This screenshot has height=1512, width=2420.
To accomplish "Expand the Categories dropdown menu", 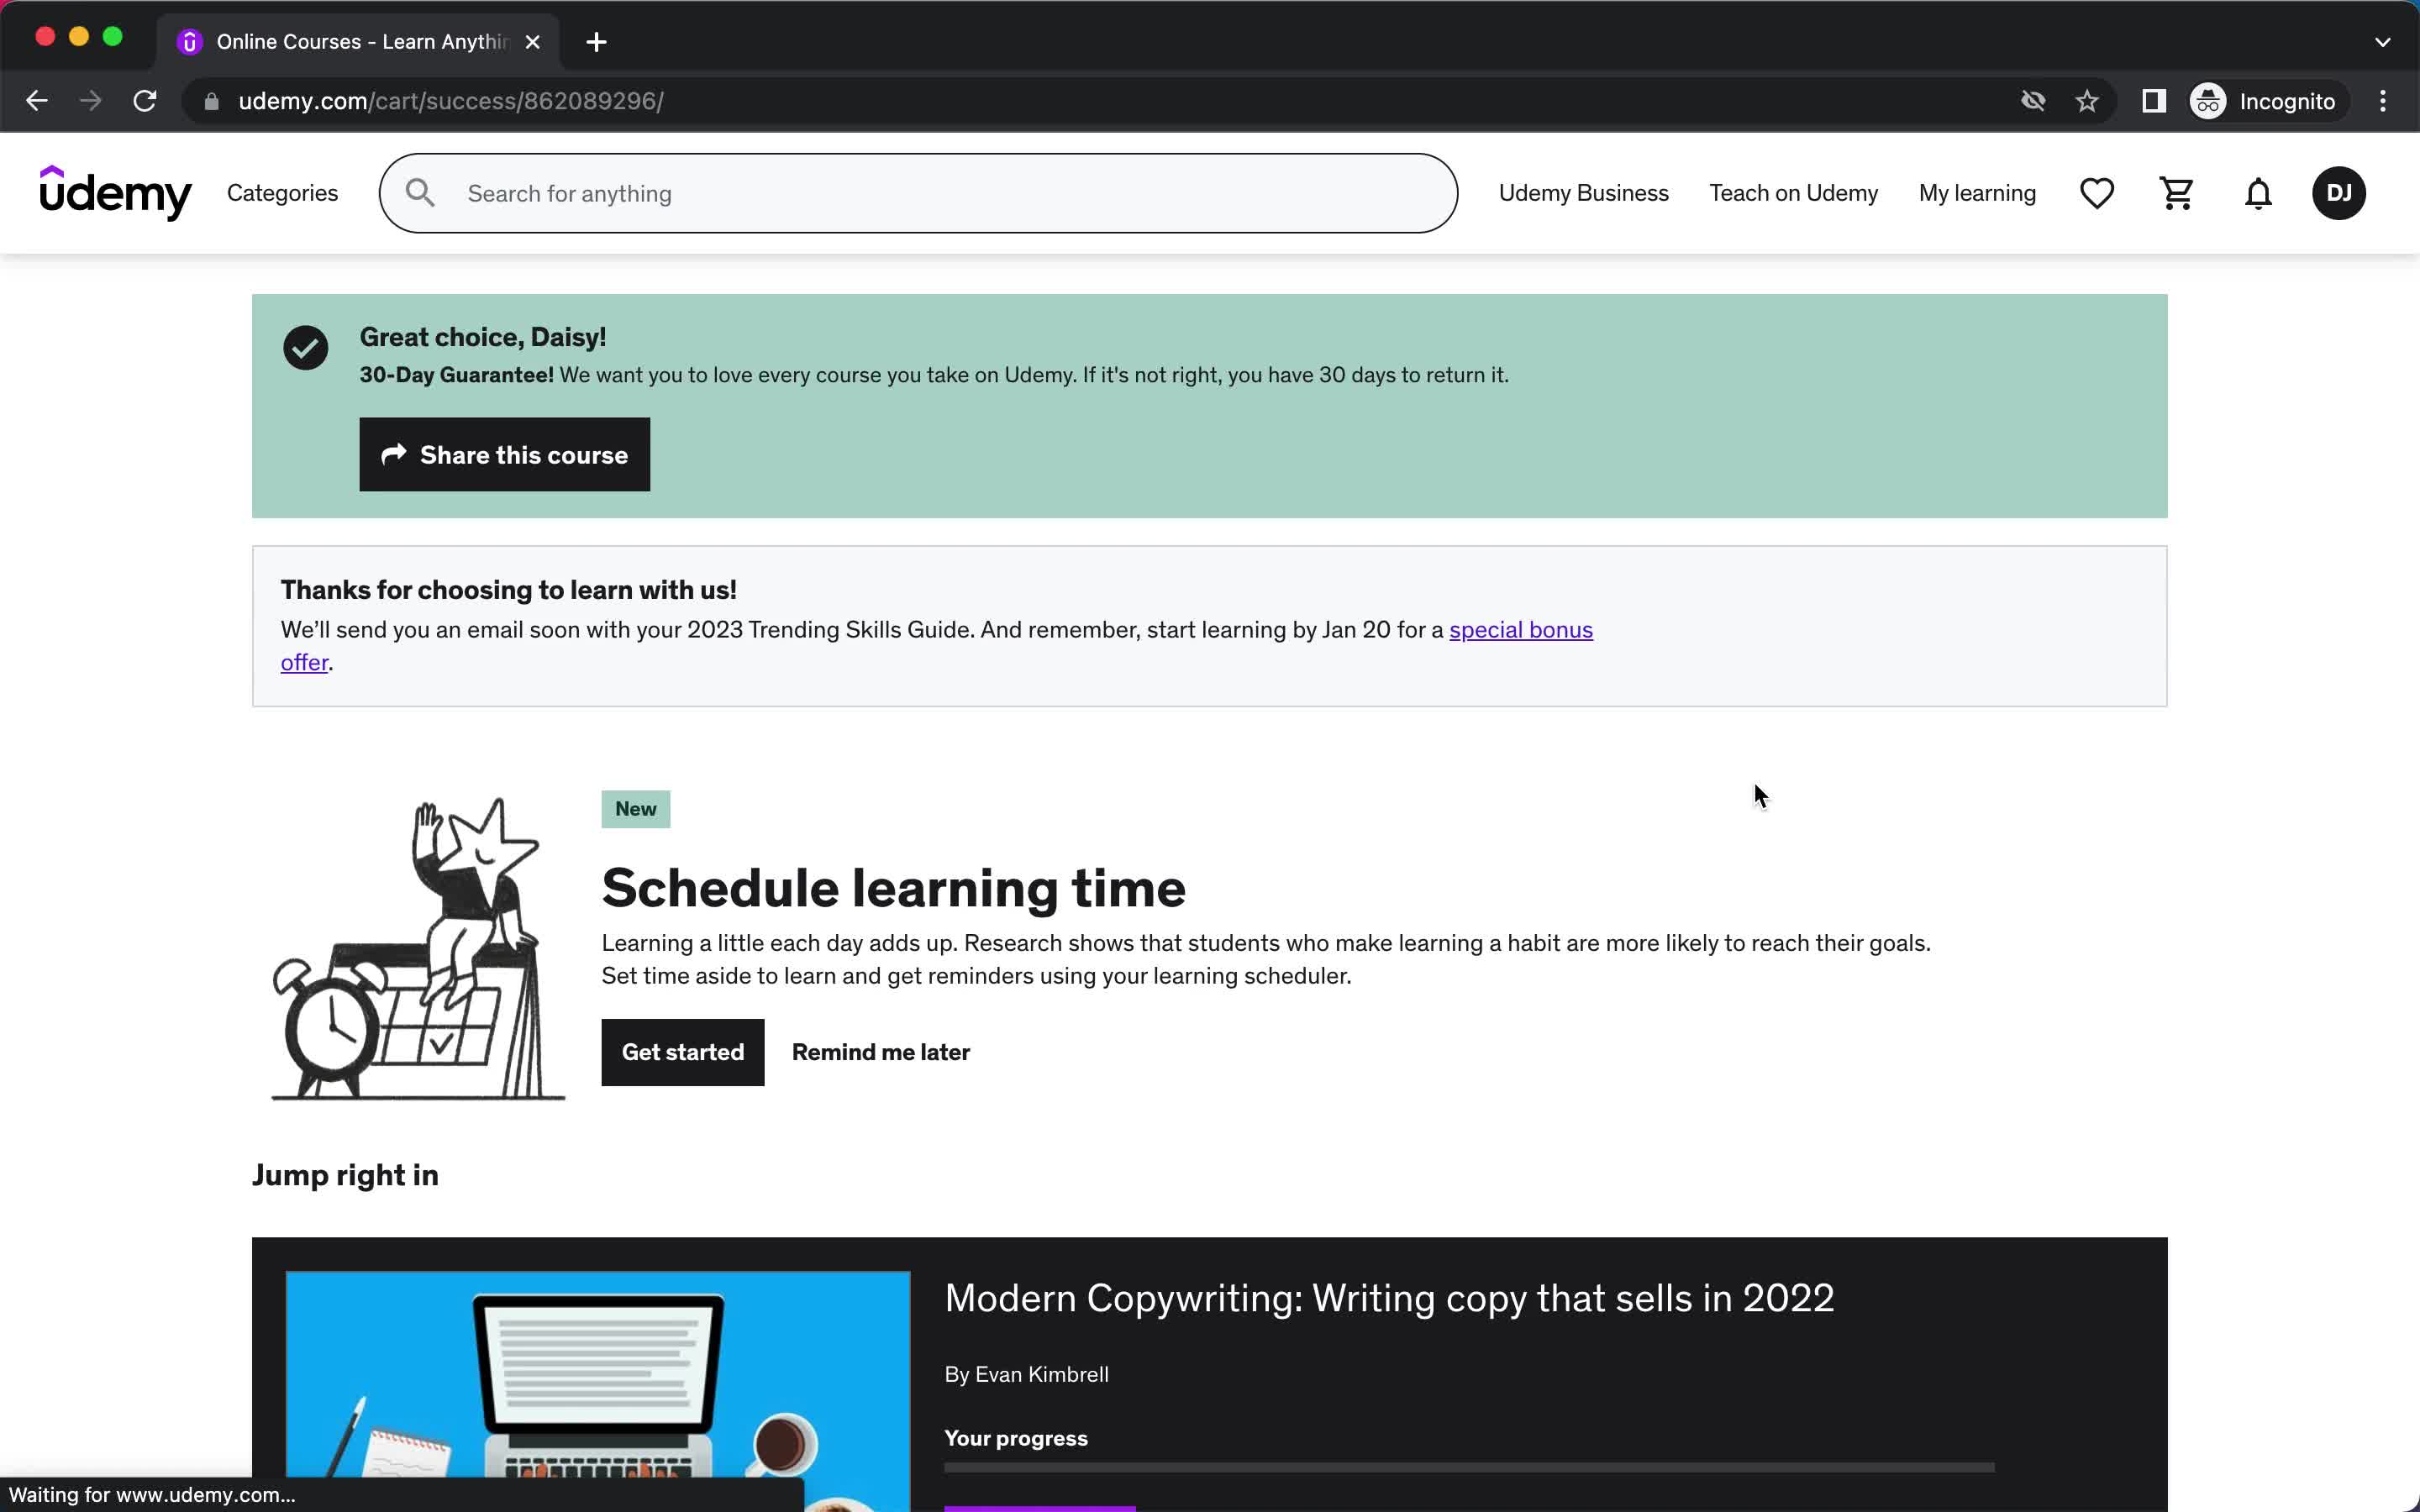I will click(282, 193).
